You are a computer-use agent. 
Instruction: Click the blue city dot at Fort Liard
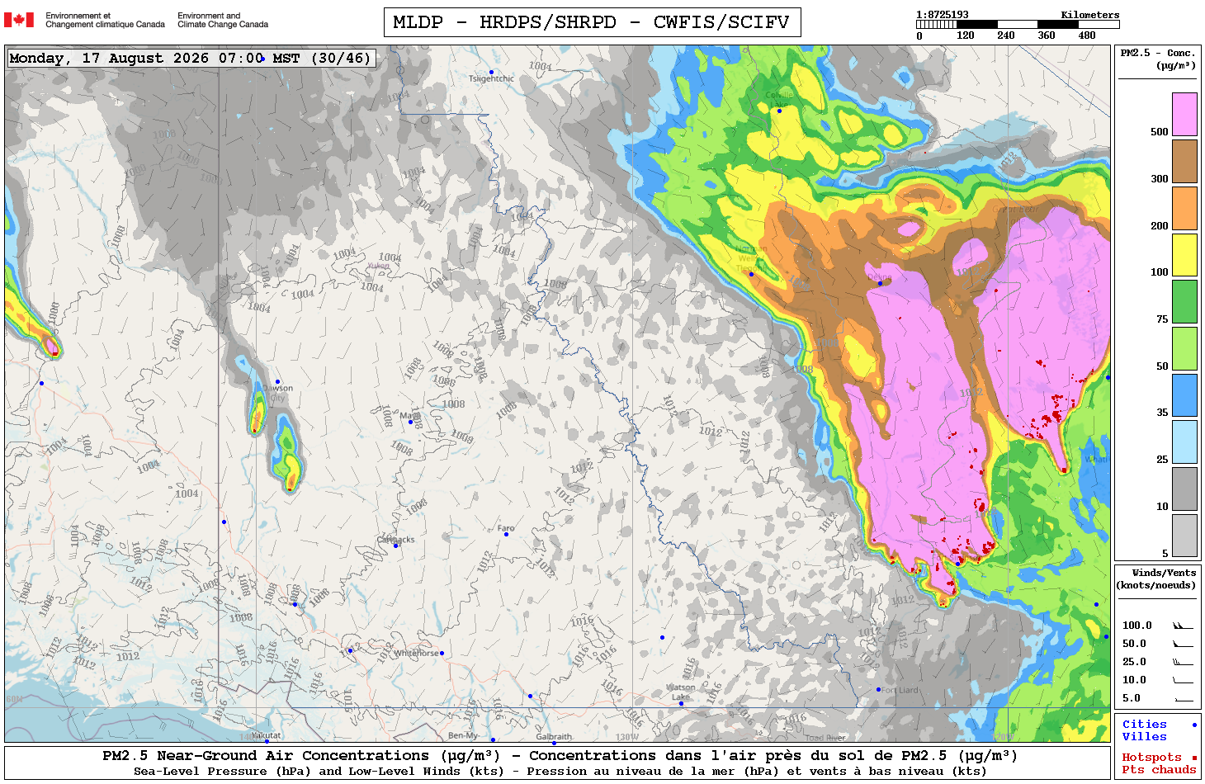[x=878, y=689]
